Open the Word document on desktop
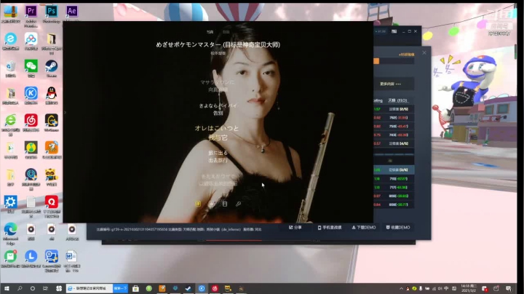 click(x=71, y=256)
